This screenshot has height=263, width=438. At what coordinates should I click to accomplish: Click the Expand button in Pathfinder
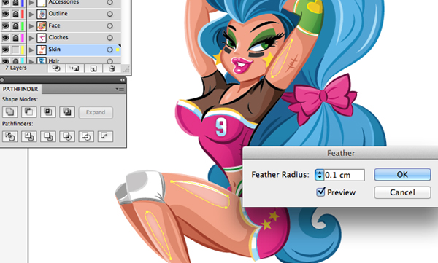(96, 112)
